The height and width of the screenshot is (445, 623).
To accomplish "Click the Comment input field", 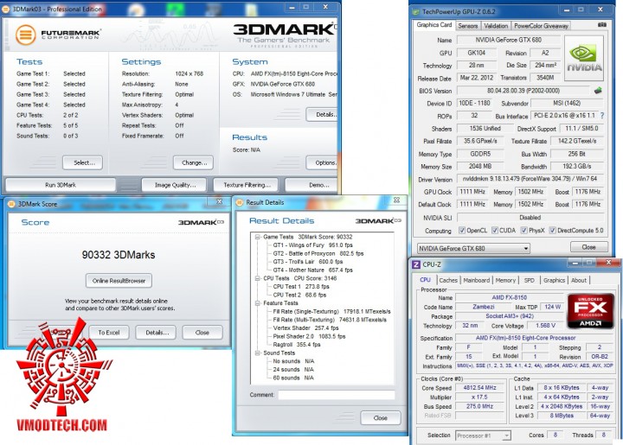I will click(x=336, y=395).
